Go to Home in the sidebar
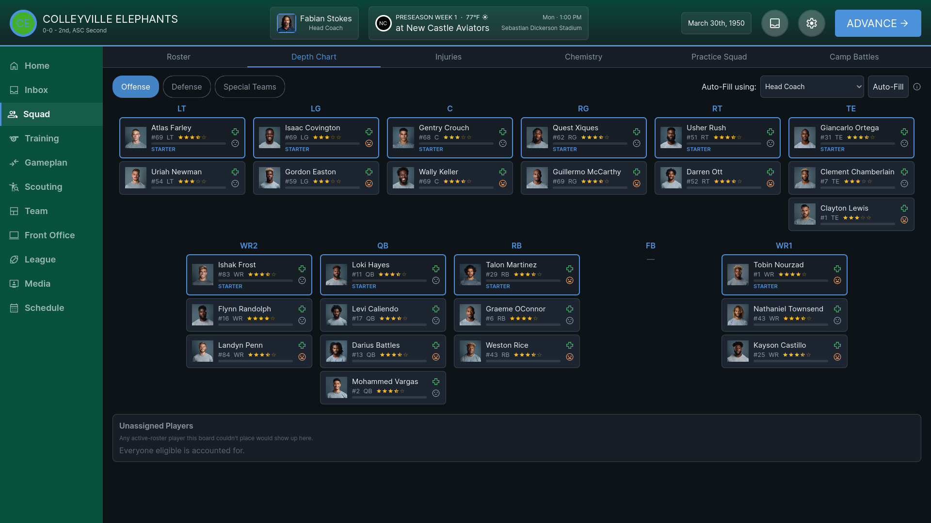 (x=51, y=66)
